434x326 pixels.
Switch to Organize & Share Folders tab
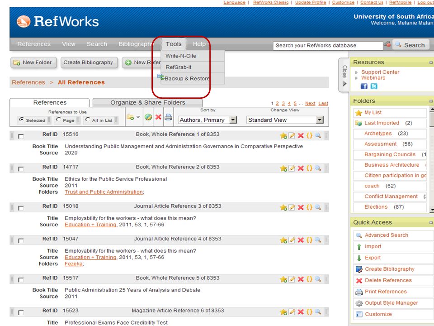click(147, 103)
